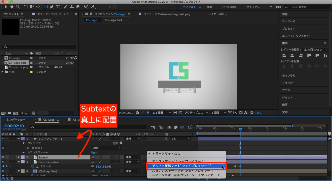This screenshot has width=332, height=181.
Task: Take a snapshot with camera icon
Action: [x=137, y=113]
